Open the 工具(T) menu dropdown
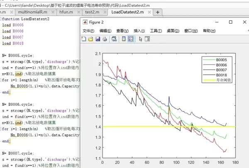The height and width of the screenshot is (168, 249). point(156,31)
